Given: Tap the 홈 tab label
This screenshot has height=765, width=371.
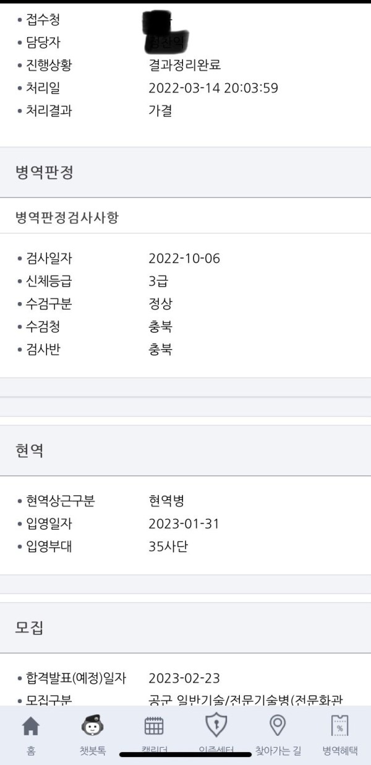Looking at the screenshot, I should [30, 751].
